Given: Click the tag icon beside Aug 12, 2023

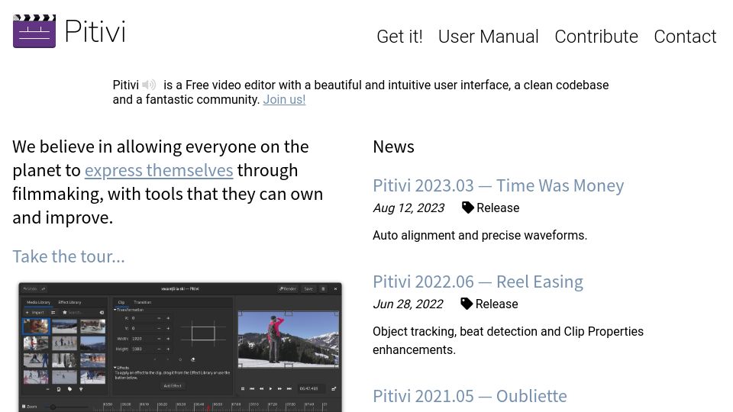Looking at the screenshot, I should [468, 208].
